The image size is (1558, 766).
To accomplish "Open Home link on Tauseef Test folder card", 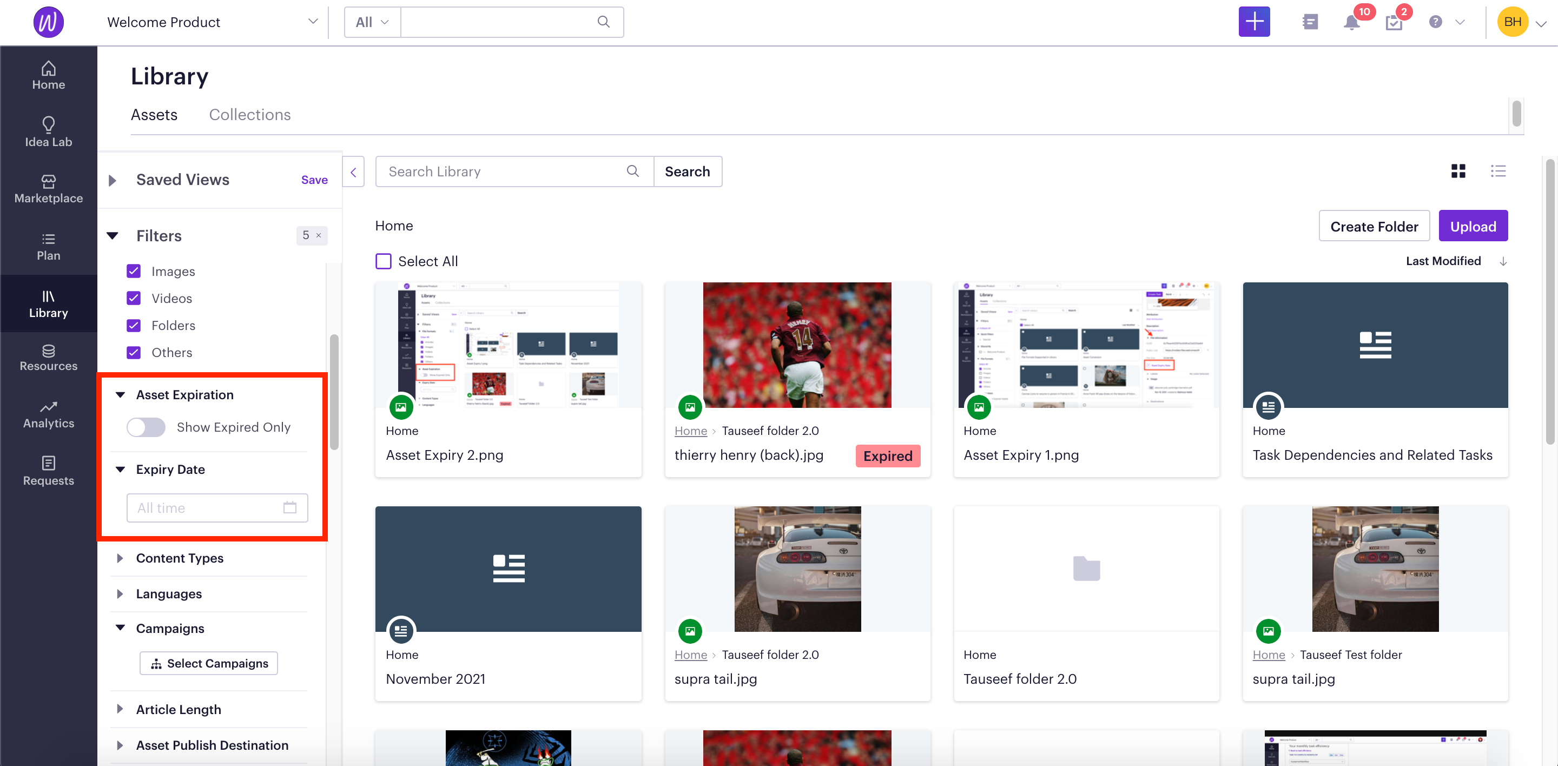I will coord(1268,654).
